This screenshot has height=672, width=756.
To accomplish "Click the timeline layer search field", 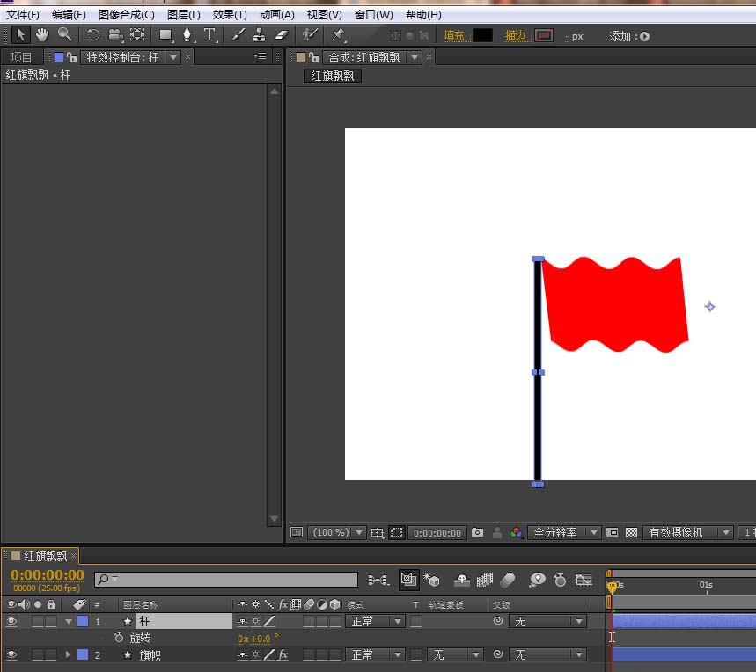I will point(226,579).
